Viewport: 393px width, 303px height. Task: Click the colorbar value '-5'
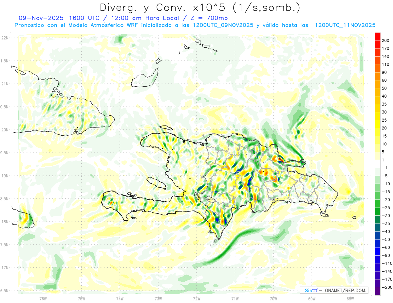(384, 176)
